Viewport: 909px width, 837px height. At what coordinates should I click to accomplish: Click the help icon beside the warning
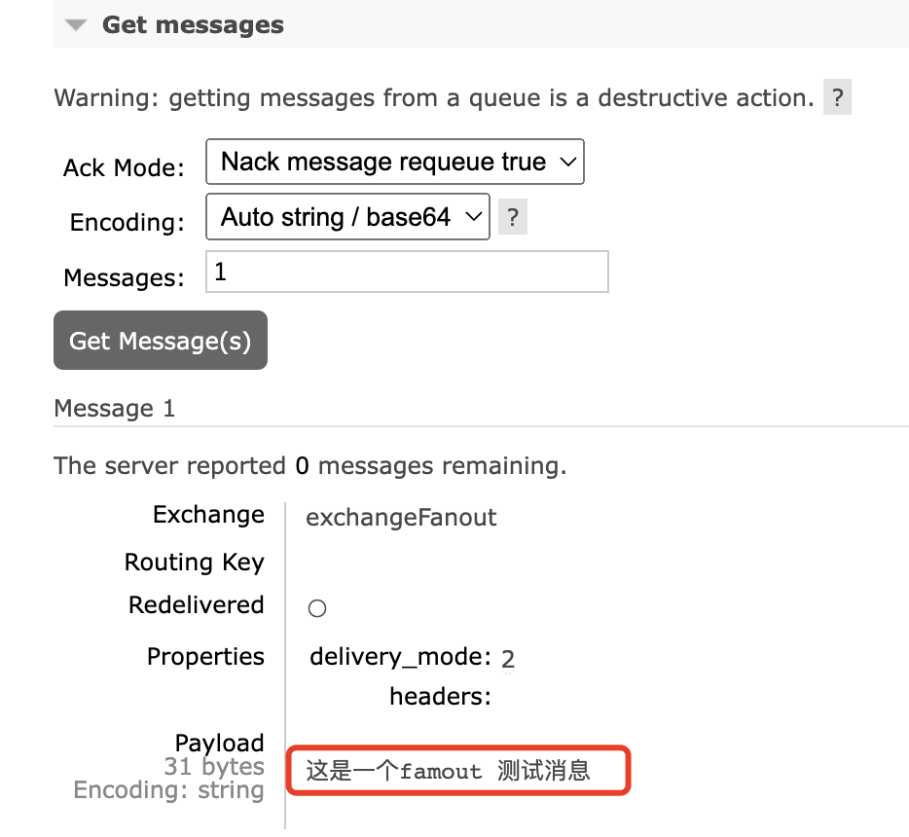(x=837, y=98)
